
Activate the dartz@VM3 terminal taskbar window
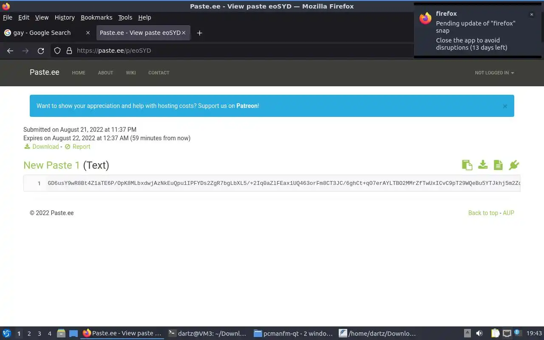[x=207, y=334]
